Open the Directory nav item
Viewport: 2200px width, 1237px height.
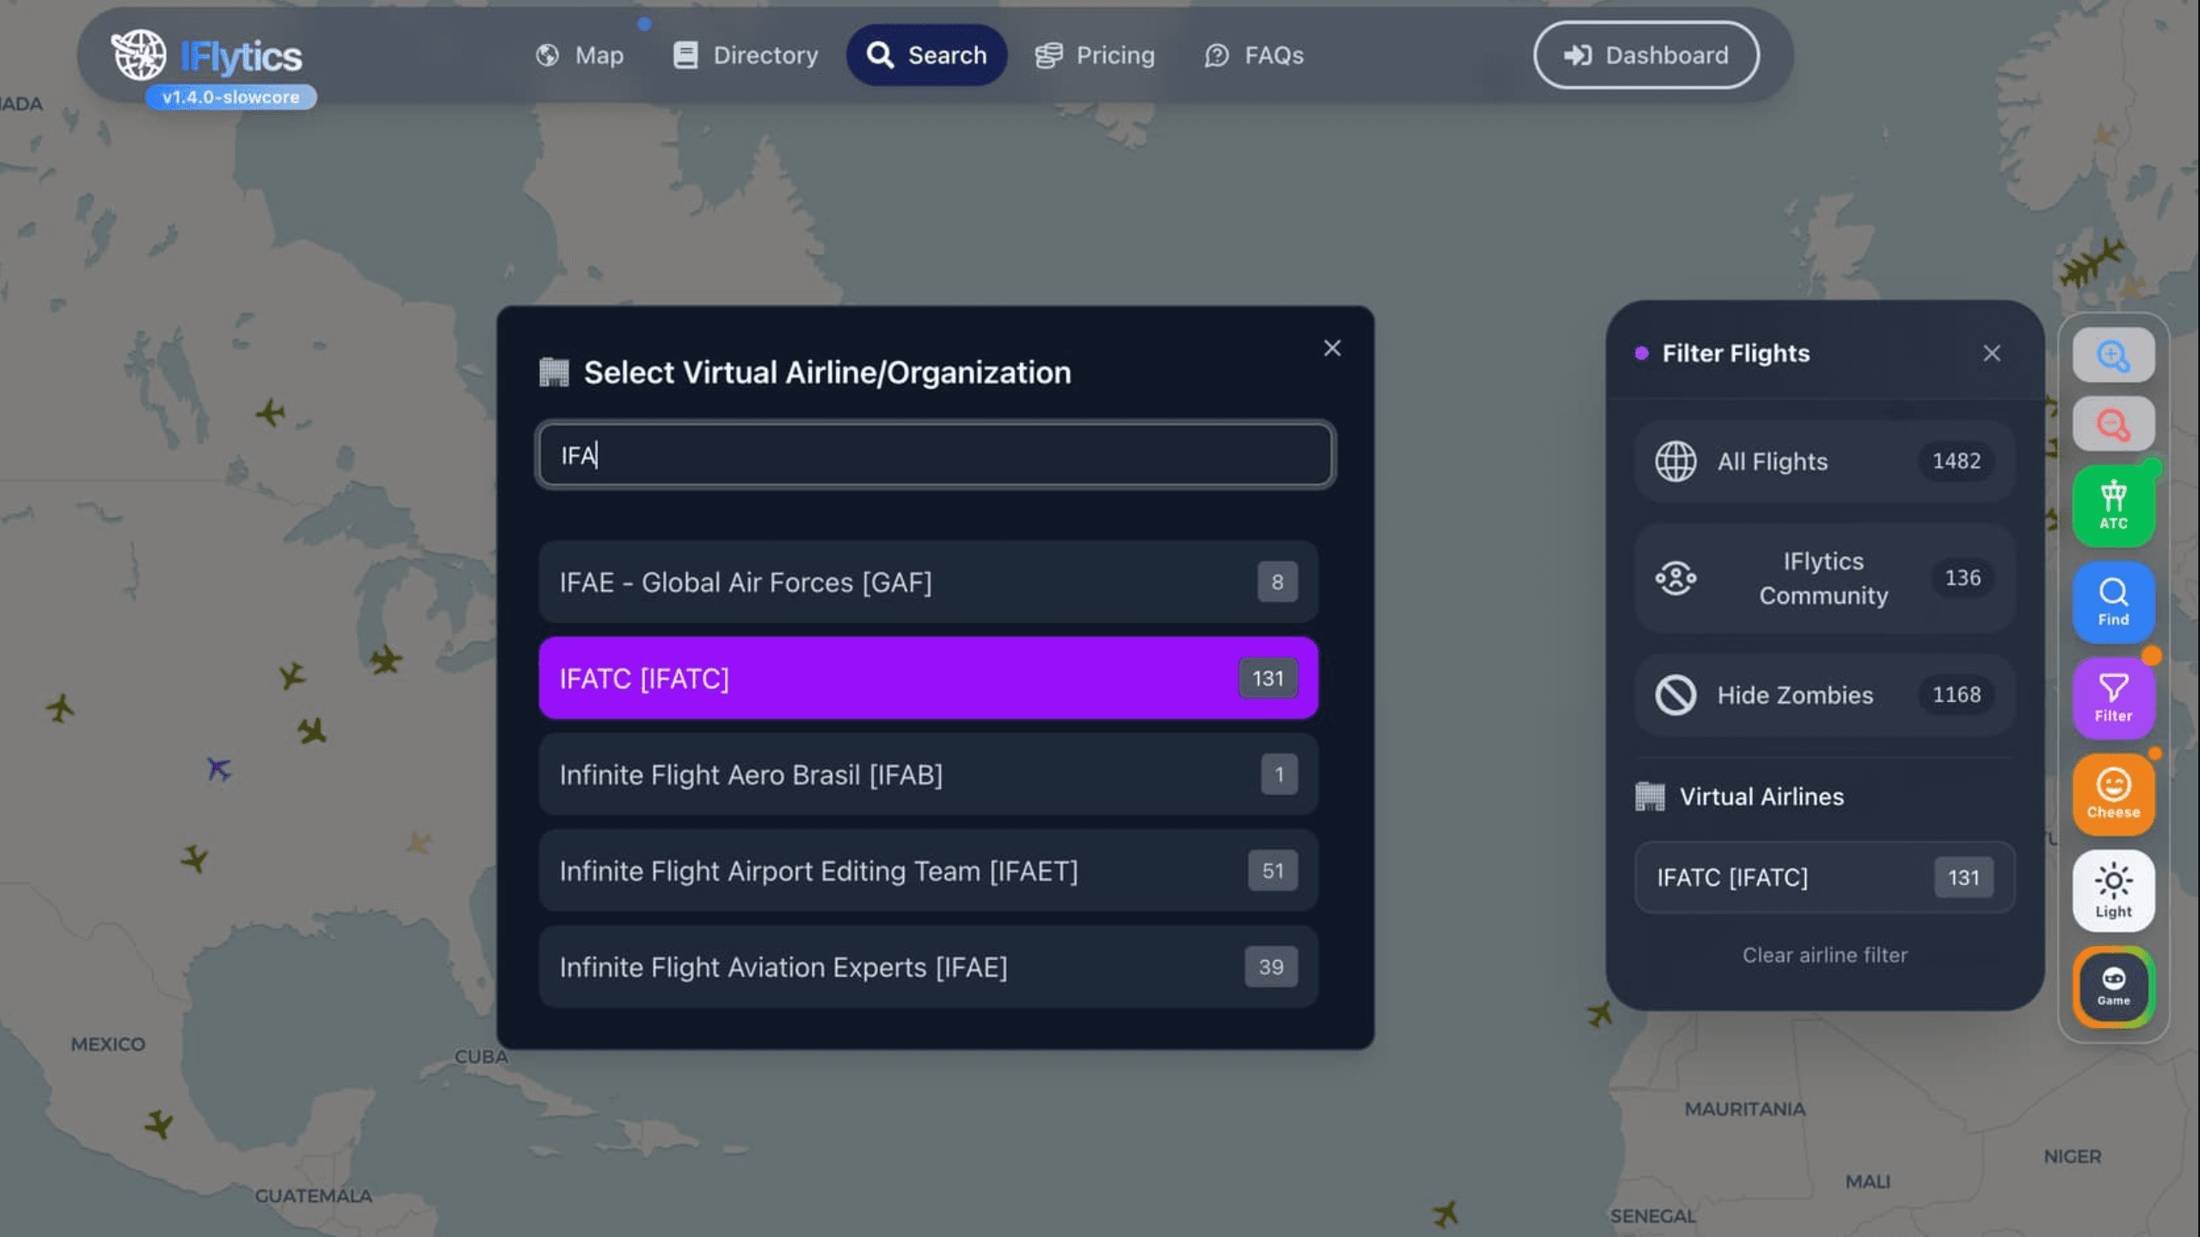745,55
